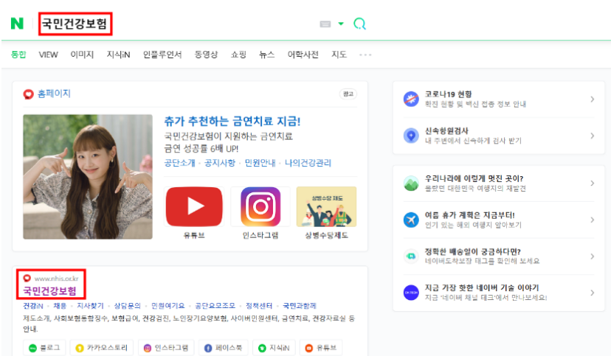
Task: Click the search box containing 국민건강보험
Action: click(75, 24)
